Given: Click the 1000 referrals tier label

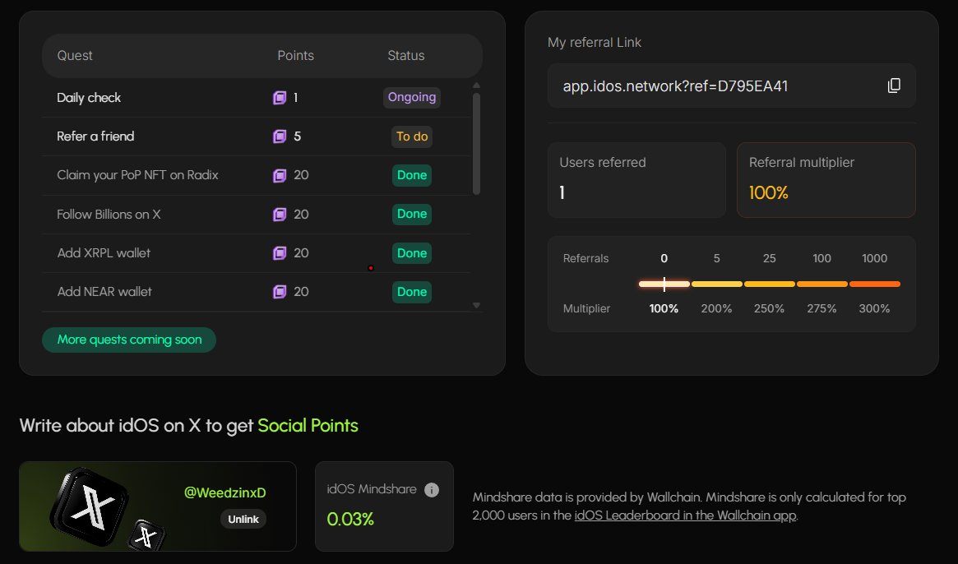Looking at the screenshot, I should click(x=874, y=258).
